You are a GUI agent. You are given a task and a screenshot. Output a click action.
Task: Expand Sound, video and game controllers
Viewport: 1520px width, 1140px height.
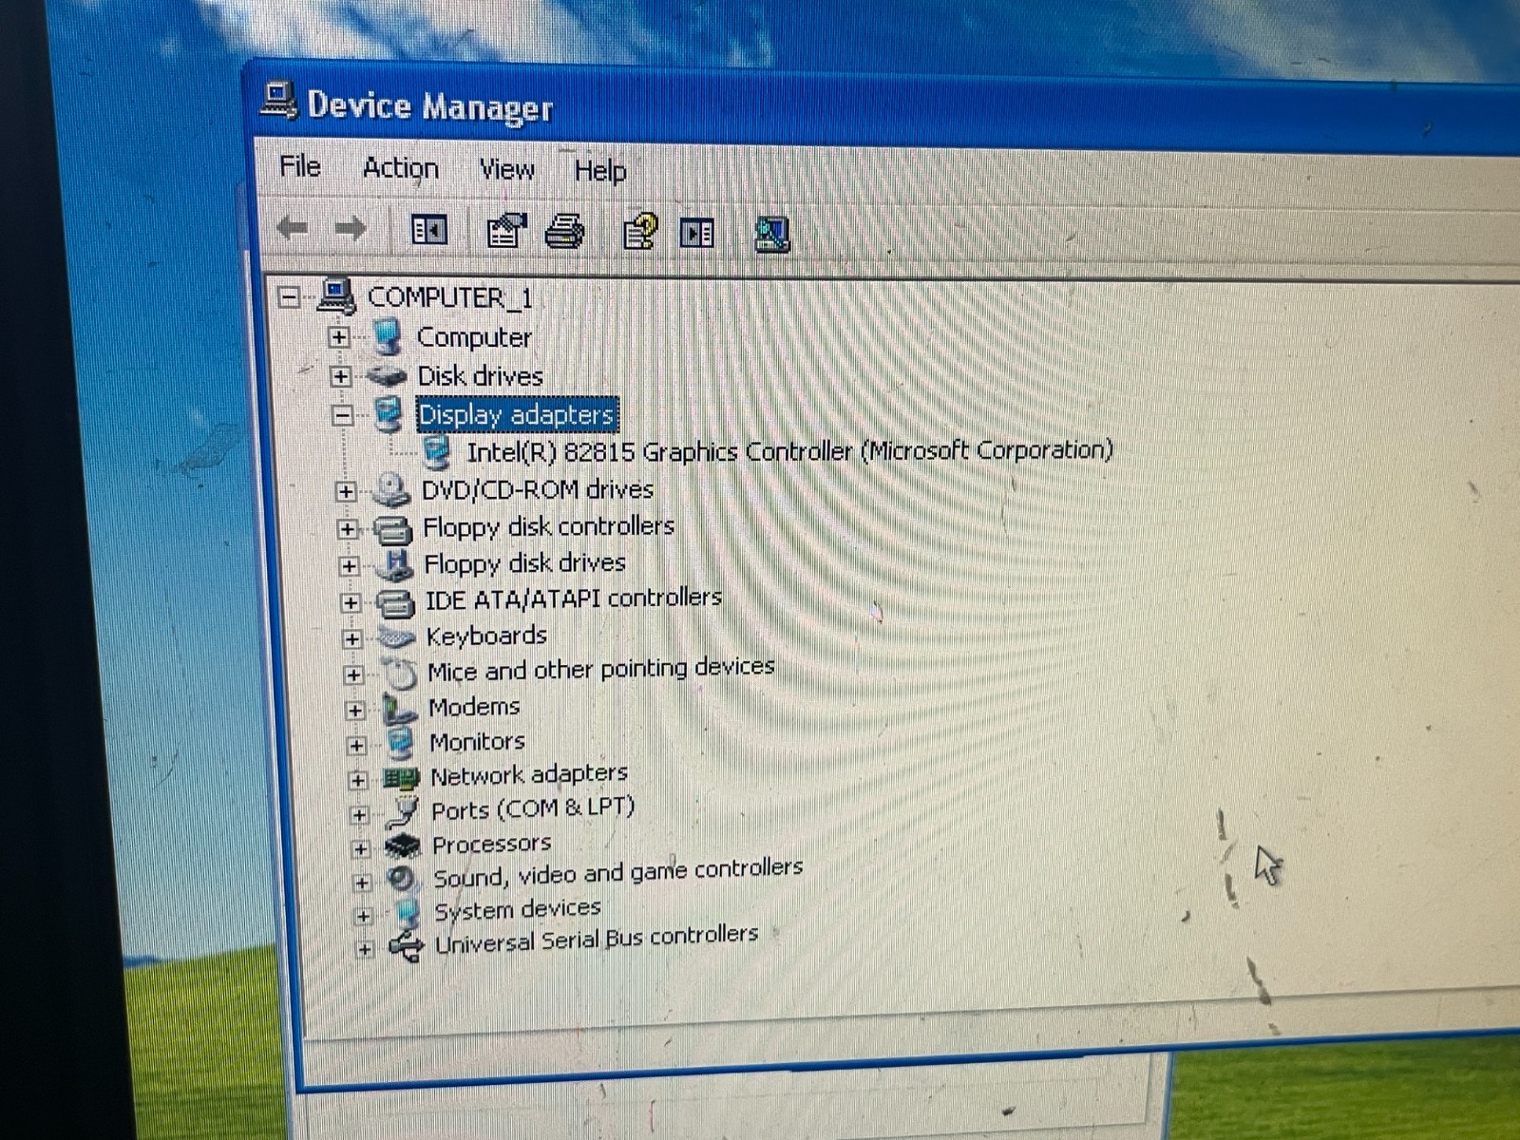361,883
